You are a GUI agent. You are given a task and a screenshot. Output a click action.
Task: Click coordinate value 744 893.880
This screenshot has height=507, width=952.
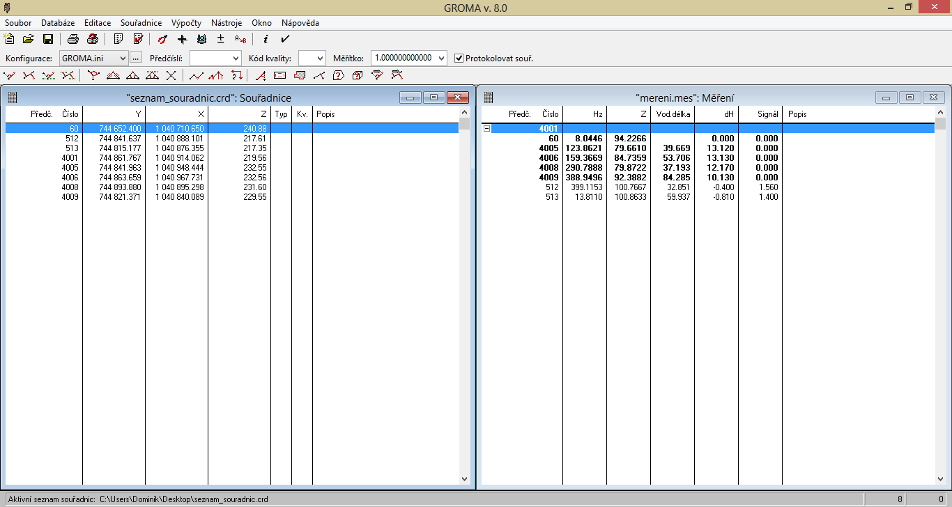(121, 187)
